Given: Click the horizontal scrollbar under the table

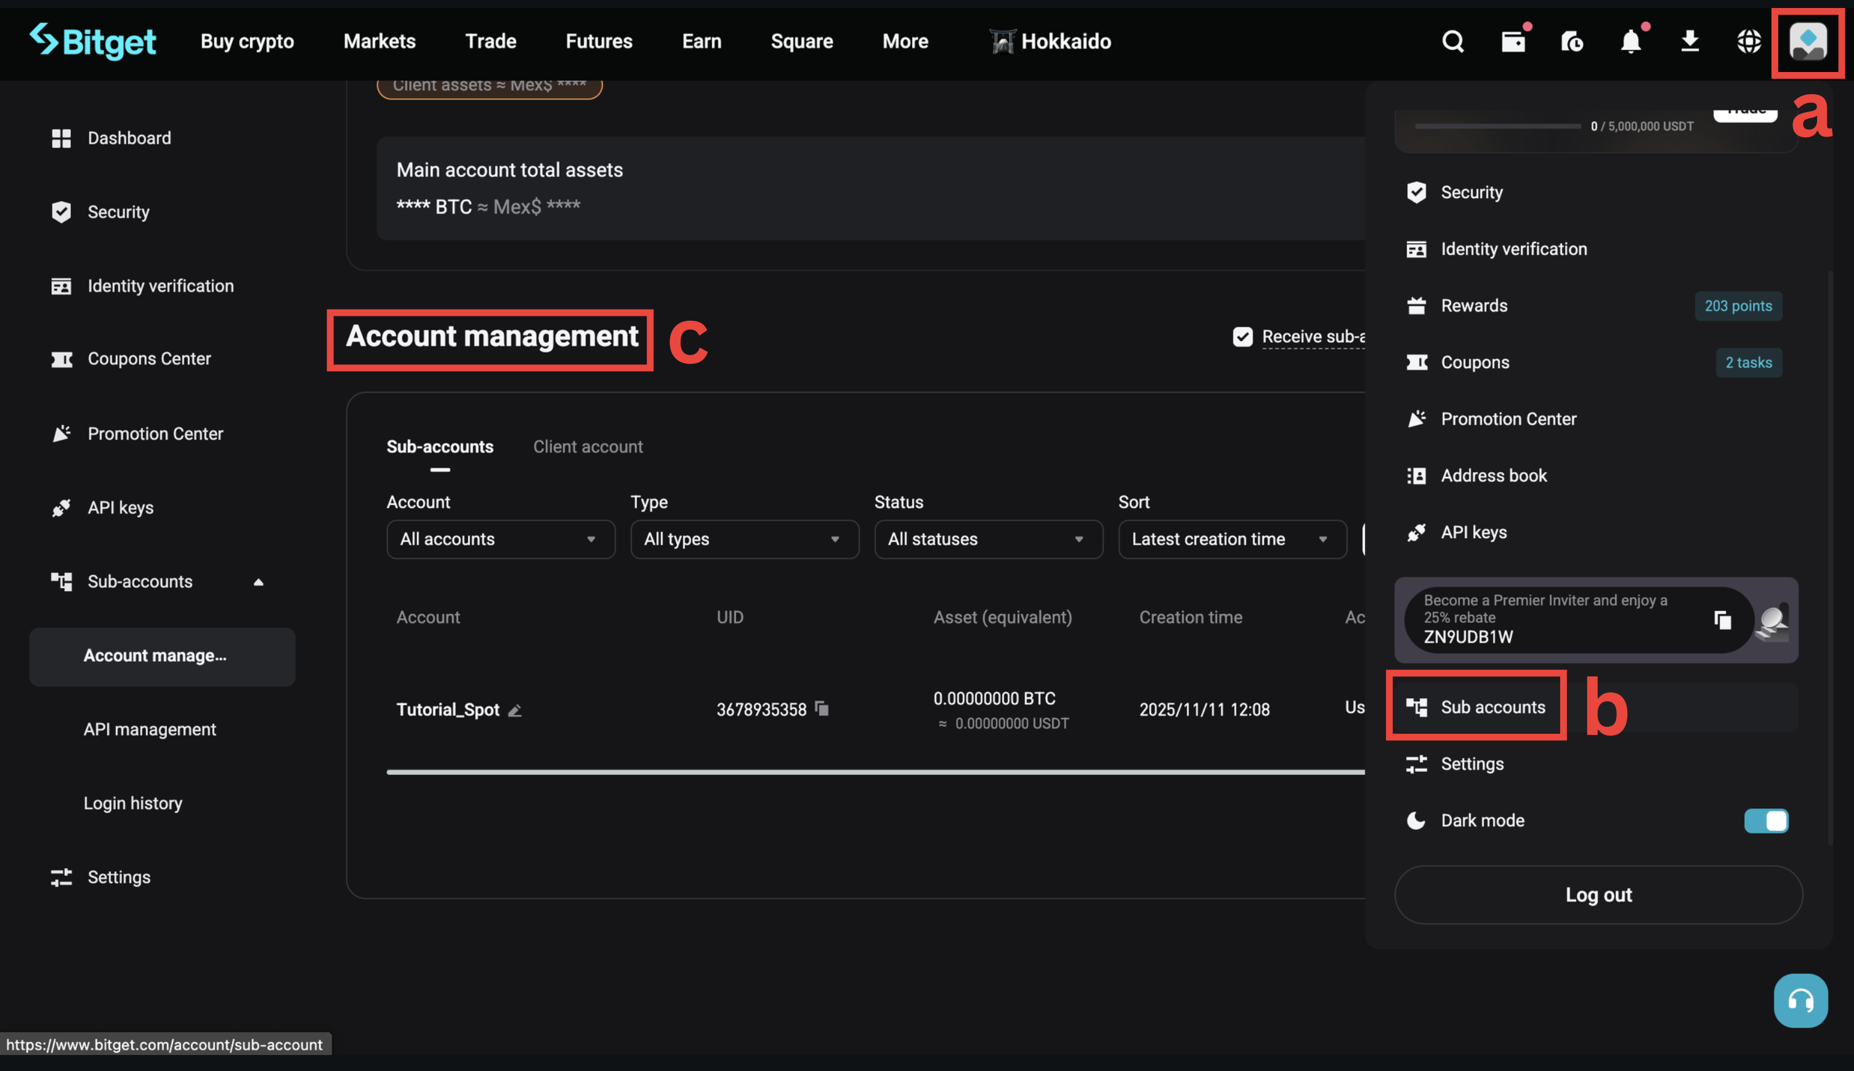Looking at the screenshot, I should pos(875,772).
